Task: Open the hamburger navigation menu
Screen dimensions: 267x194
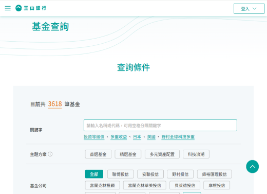Action: tap(8, 8)
